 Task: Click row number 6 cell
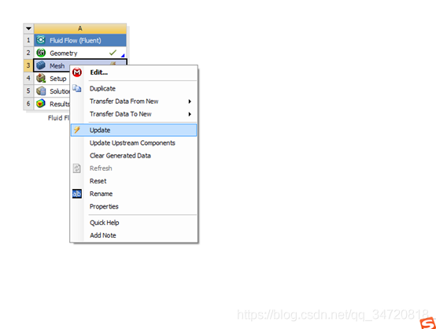click(x=28, y=104)
